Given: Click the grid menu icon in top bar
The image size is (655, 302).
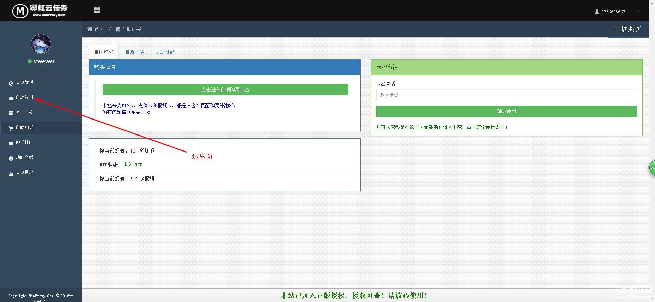Looking at the screenshot, I should [x=97, y=11].
